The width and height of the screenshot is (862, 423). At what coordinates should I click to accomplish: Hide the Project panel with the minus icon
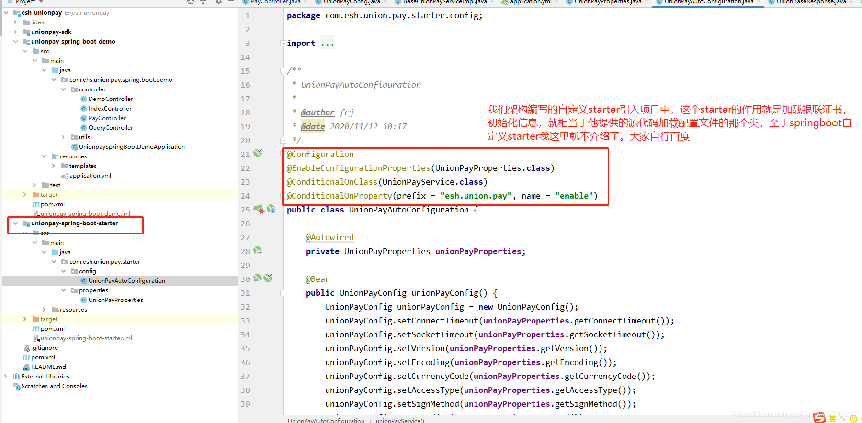[231, 2]
